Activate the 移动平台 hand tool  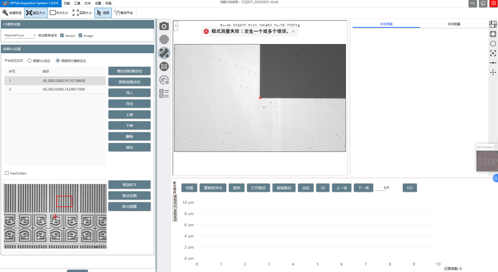pyautogui.click(x=124, y=13)
